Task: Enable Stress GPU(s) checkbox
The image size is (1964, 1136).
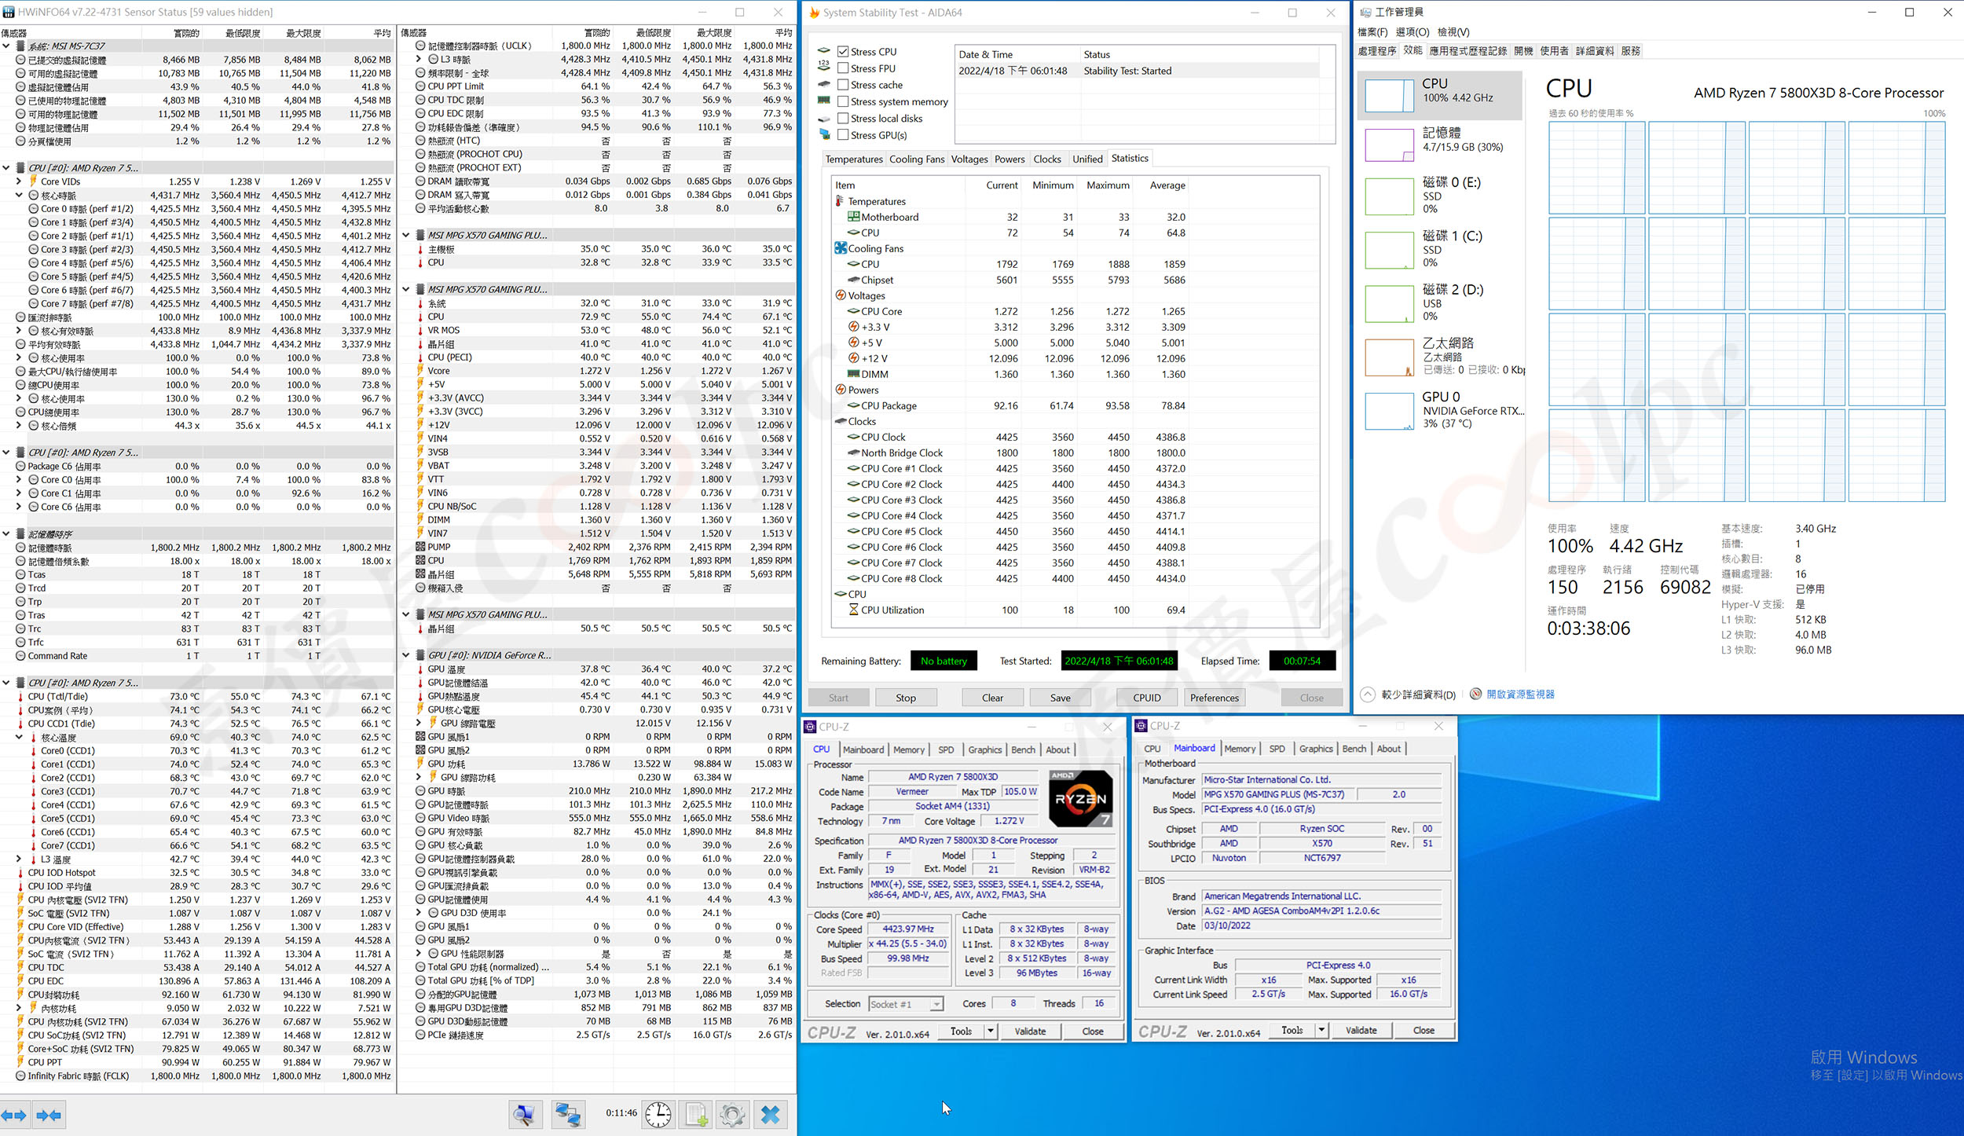Action: click(843, 135)
